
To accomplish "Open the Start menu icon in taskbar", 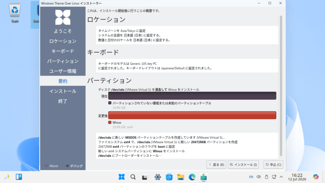I will coord(121,177).
